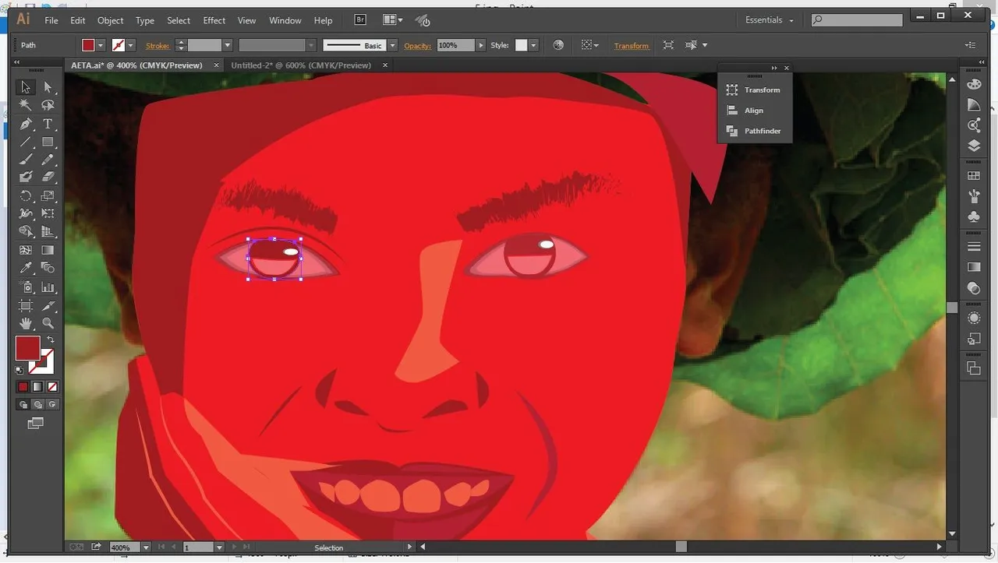Select the Pencil tool
Viewport: 998px width, 563px height.
click(48, 160)
